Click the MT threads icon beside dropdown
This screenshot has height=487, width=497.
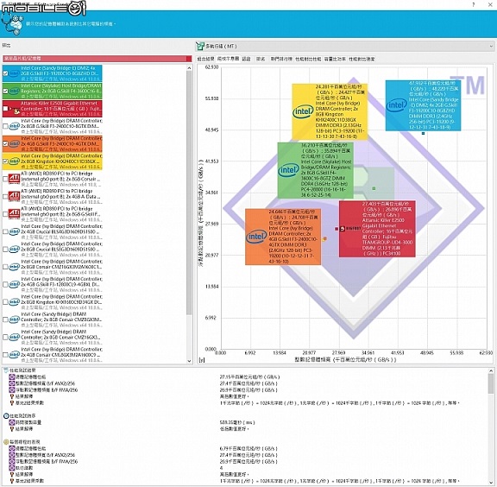pos(199,47)
